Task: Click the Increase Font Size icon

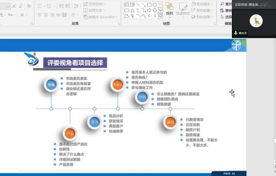Action: (14, 6)
